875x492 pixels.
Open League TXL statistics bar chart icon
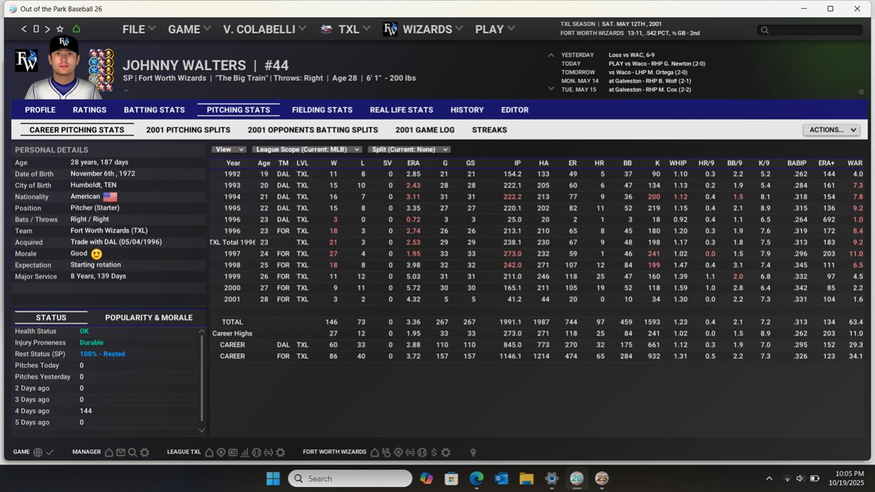[x=244, y=452]
